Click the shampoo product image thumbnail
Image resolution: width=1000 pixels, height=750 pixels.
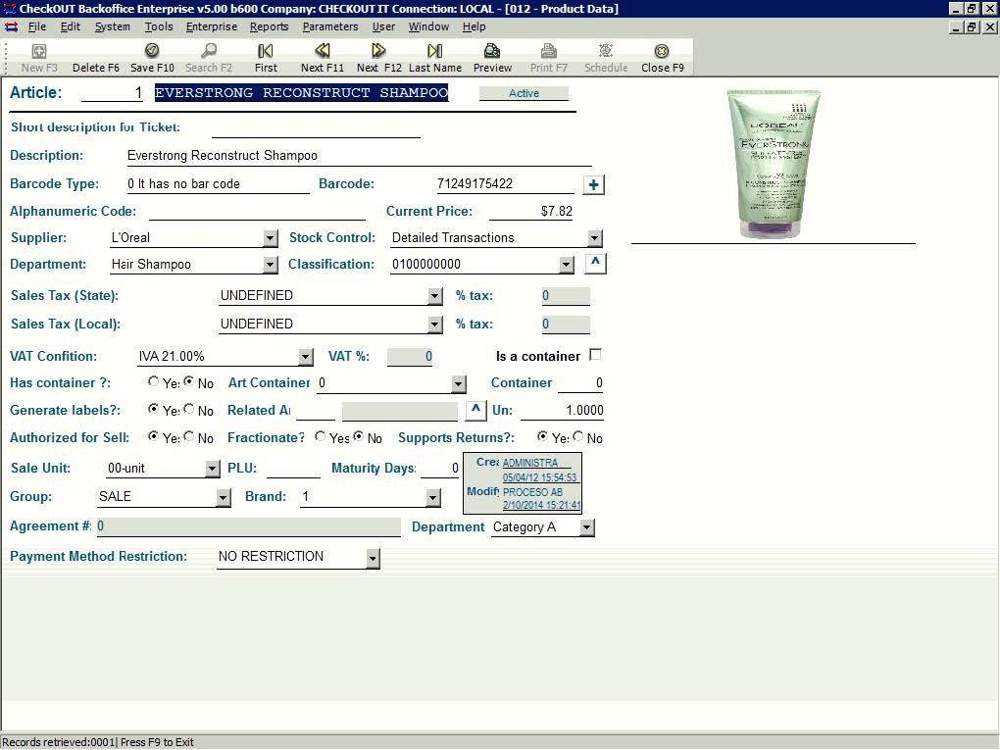(774, 163)
